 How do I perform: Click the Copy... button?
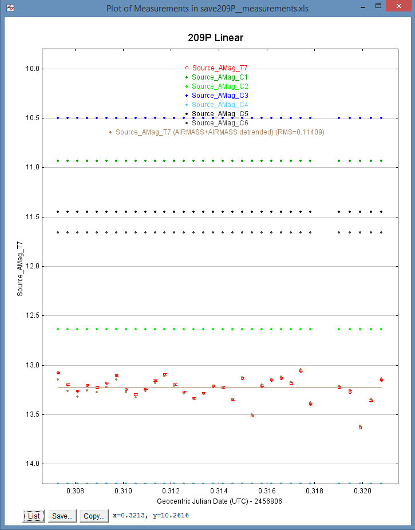tap(93, 516)
